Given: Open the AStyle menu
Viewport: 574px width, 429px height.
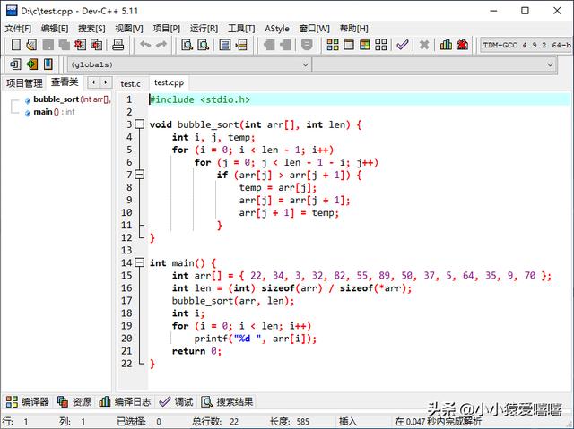Looking at the screenshot, I should [277, 28].
